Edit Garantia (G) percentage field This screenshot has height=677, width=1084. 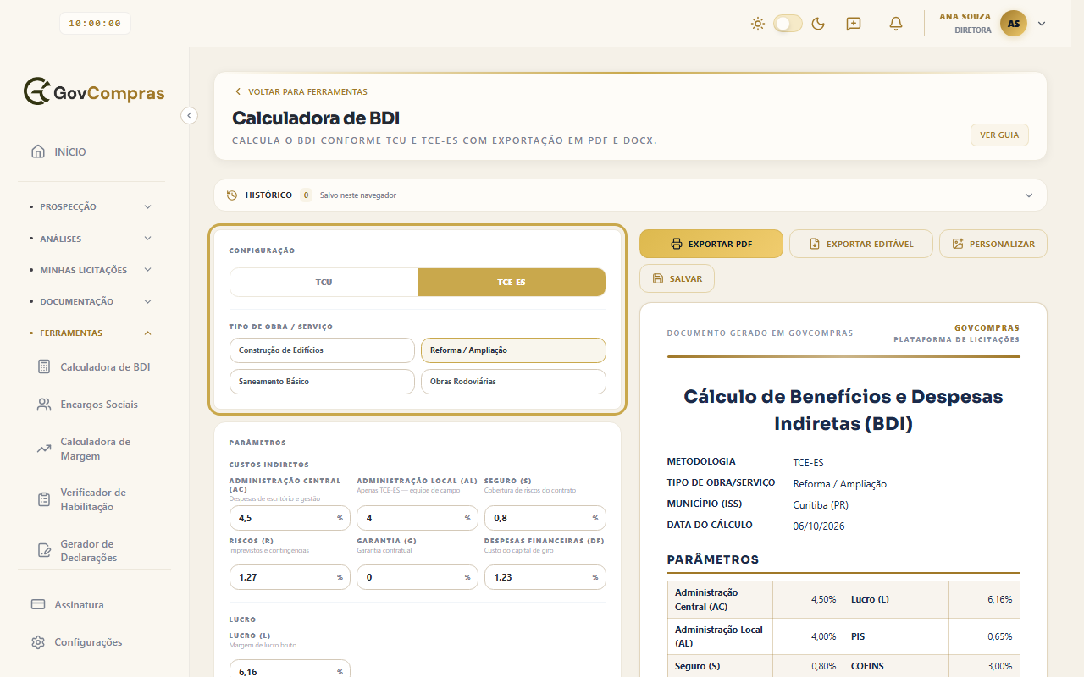pyautogui.click(x=418, y=577)
